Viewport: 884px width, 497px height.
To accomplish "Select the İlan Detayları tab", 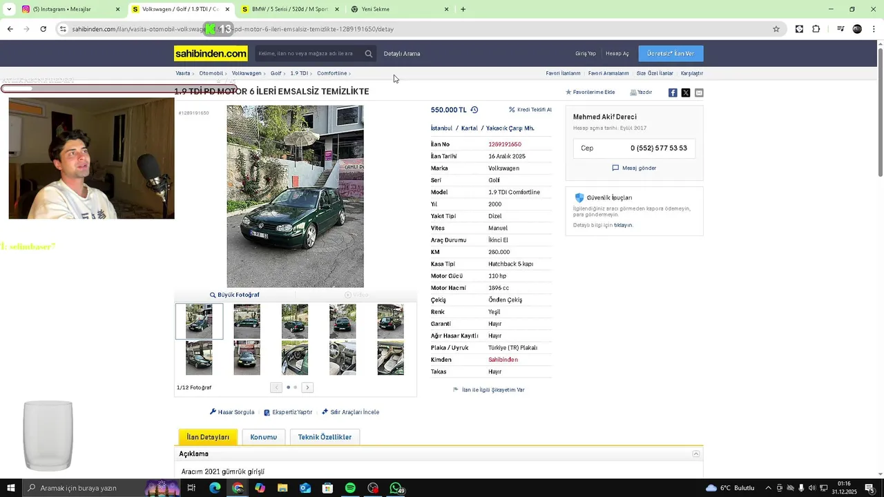I will click(x=208, y=437).
